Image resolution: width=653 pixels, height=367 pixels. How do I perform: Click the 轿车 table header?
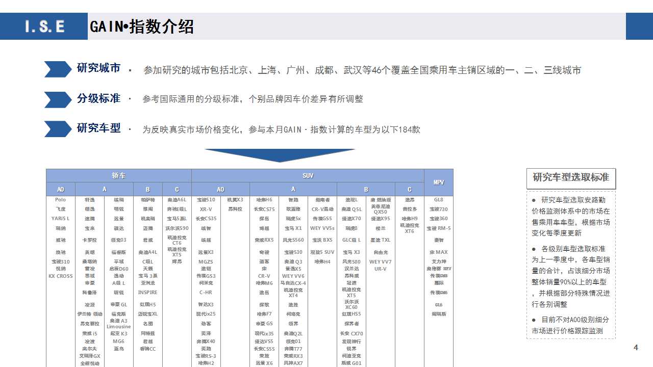(x=118, y=176)
